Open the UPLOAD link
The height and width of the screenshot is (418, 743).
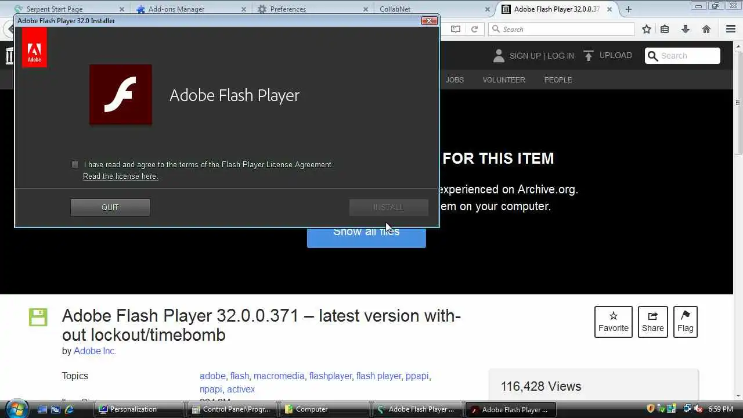pos(616,56)
